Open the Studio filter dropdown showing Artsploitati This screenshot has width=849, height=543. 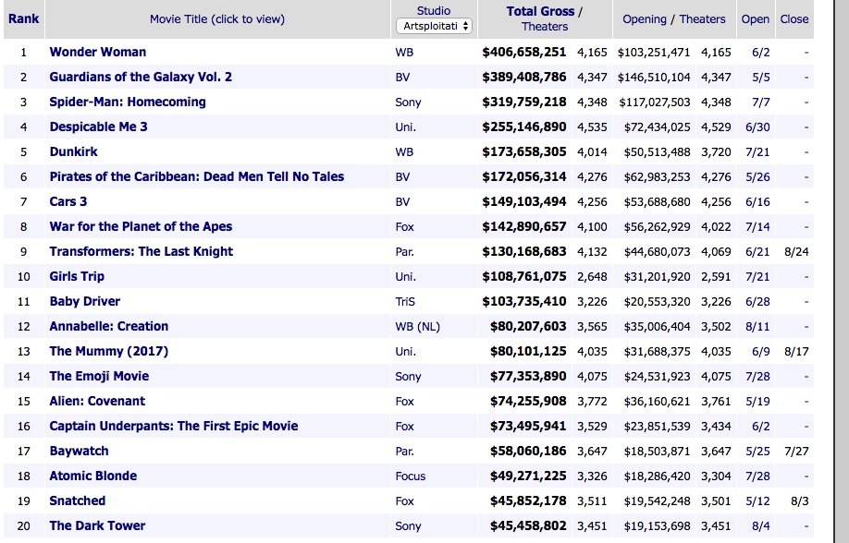point(434,26)
